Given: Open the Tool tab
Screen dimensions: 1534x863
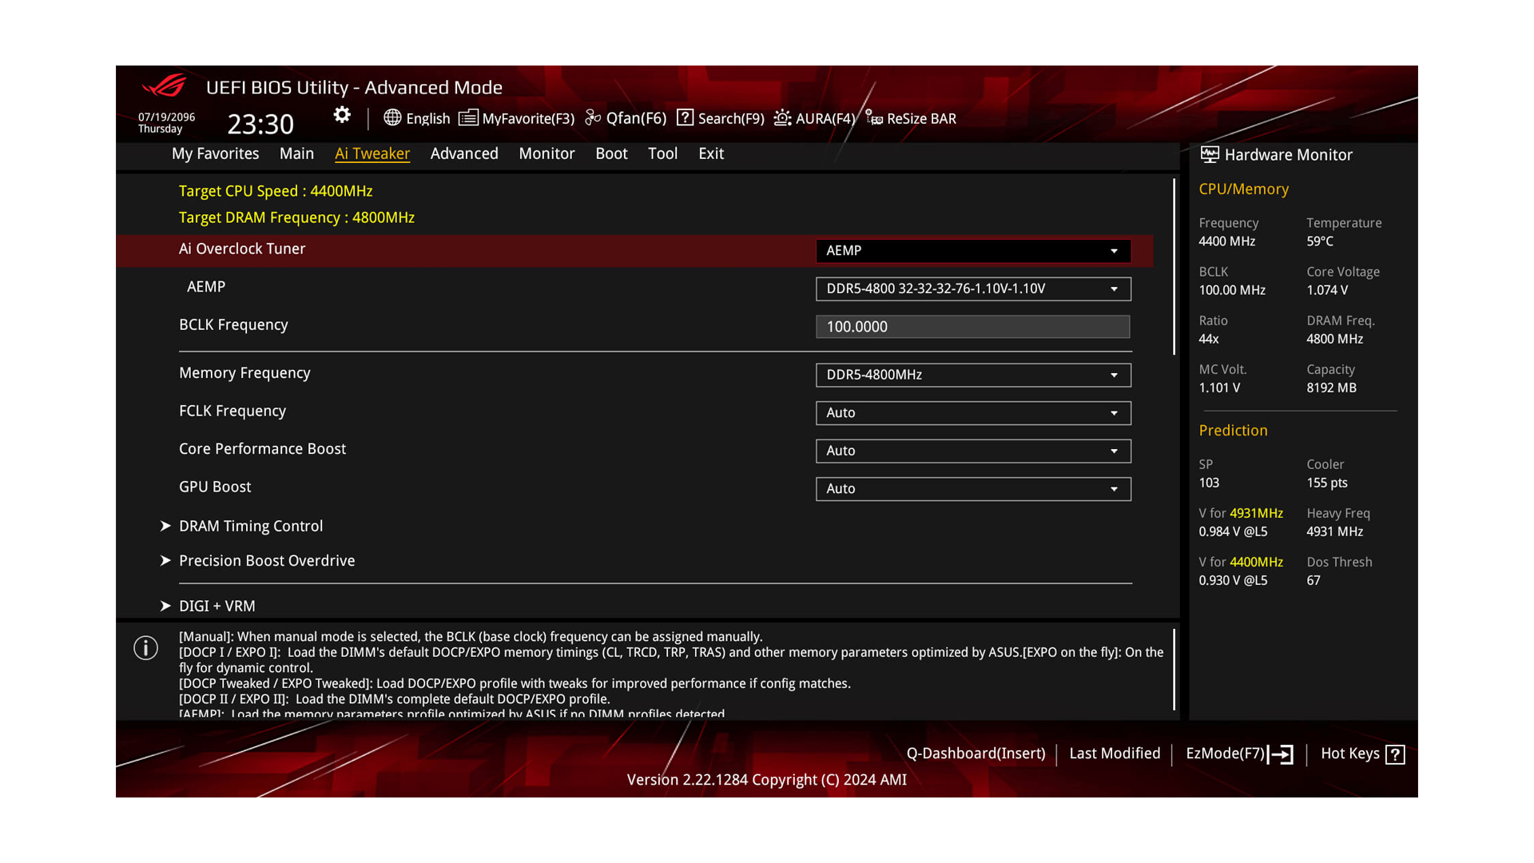Looking at the screenshot, I should coord(662,153).
